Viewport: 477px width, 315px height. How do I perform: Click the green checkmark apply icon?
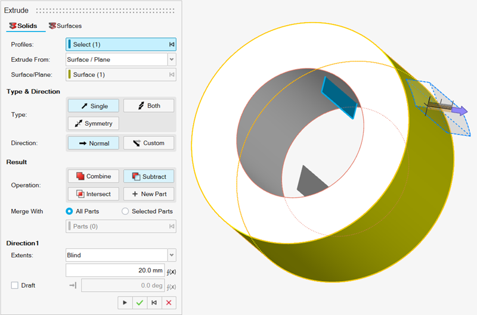(x=140, y=302)
